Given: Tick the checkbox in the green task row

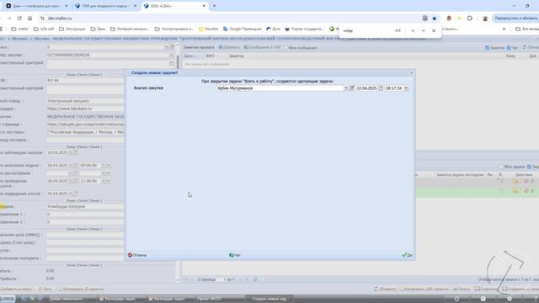Looking at the screenshot, I should 502,191.
